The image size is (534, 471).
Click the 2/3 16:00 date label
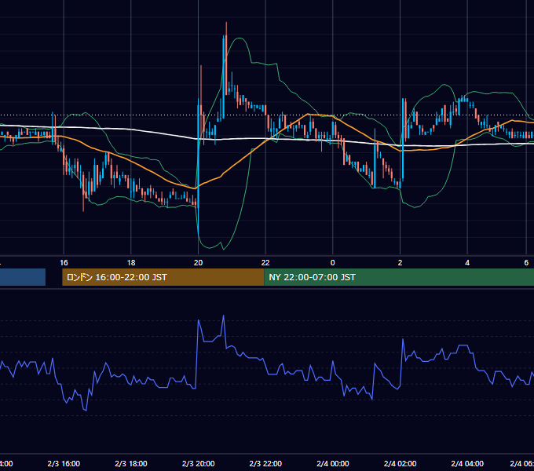tap(64, 463)
